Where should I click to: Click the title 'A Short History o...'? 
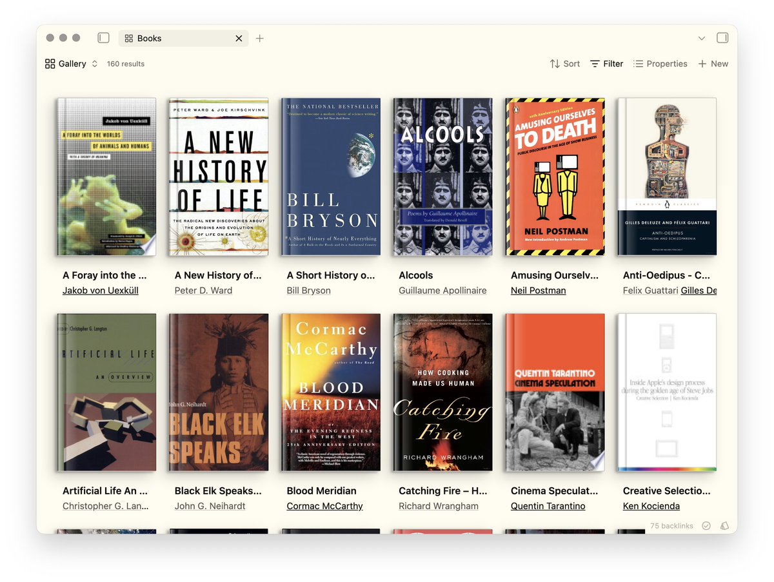[x=331, y=275]
